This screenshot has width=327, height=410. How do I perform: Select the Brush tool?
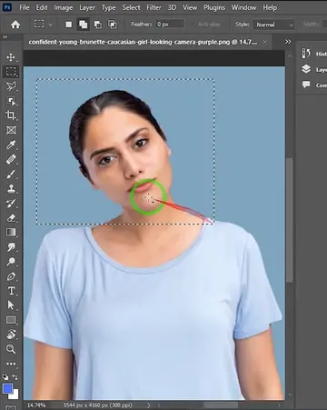point(11,174)
